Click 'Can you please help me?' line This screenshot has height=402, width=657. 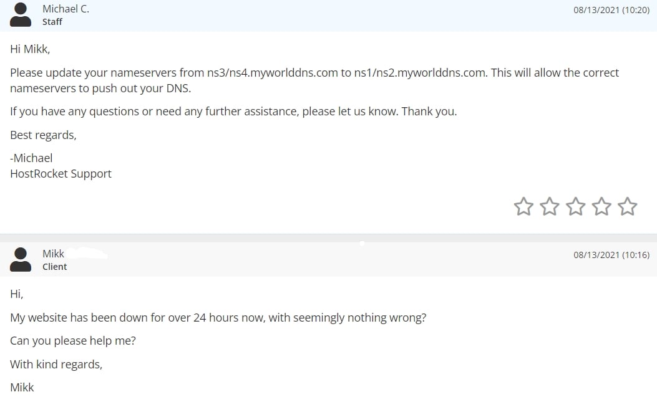coord(73,341)
